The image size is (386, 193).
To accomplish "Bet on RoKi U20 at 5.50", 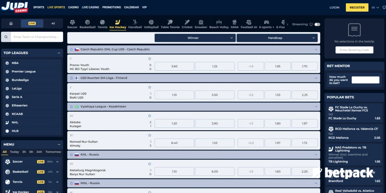I will coord(215,95).
